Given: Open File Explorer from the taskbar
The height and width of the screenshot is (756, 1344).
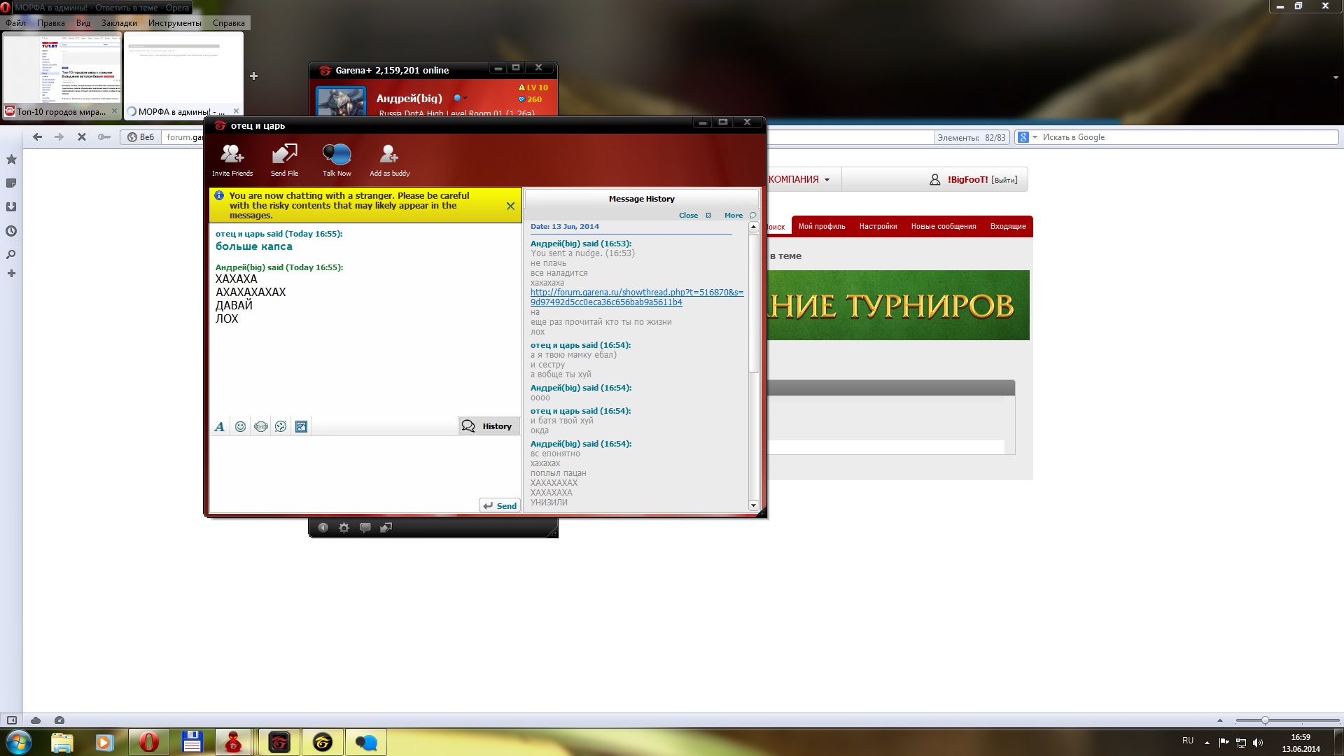Looking at the screenshot, I should (62, 742).
